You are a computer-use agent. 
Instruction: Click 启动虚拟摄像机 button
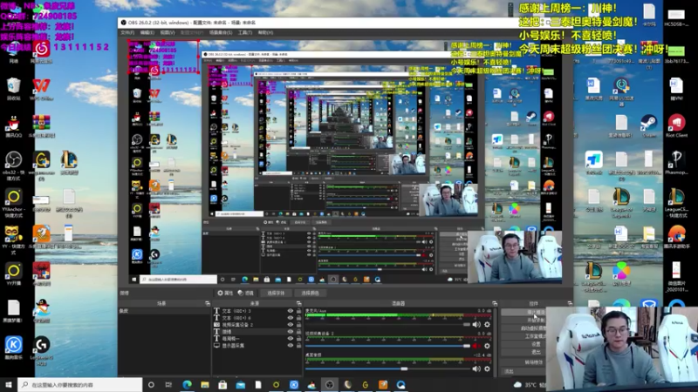[532, 328]
